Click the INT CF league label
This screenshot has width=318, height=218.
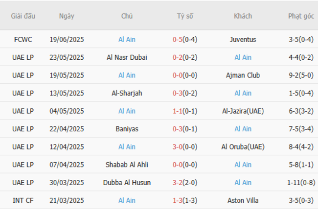click(23, 200)
